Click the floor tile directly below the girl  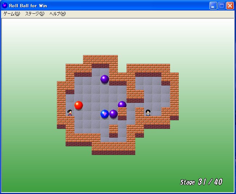click(70, 121)
